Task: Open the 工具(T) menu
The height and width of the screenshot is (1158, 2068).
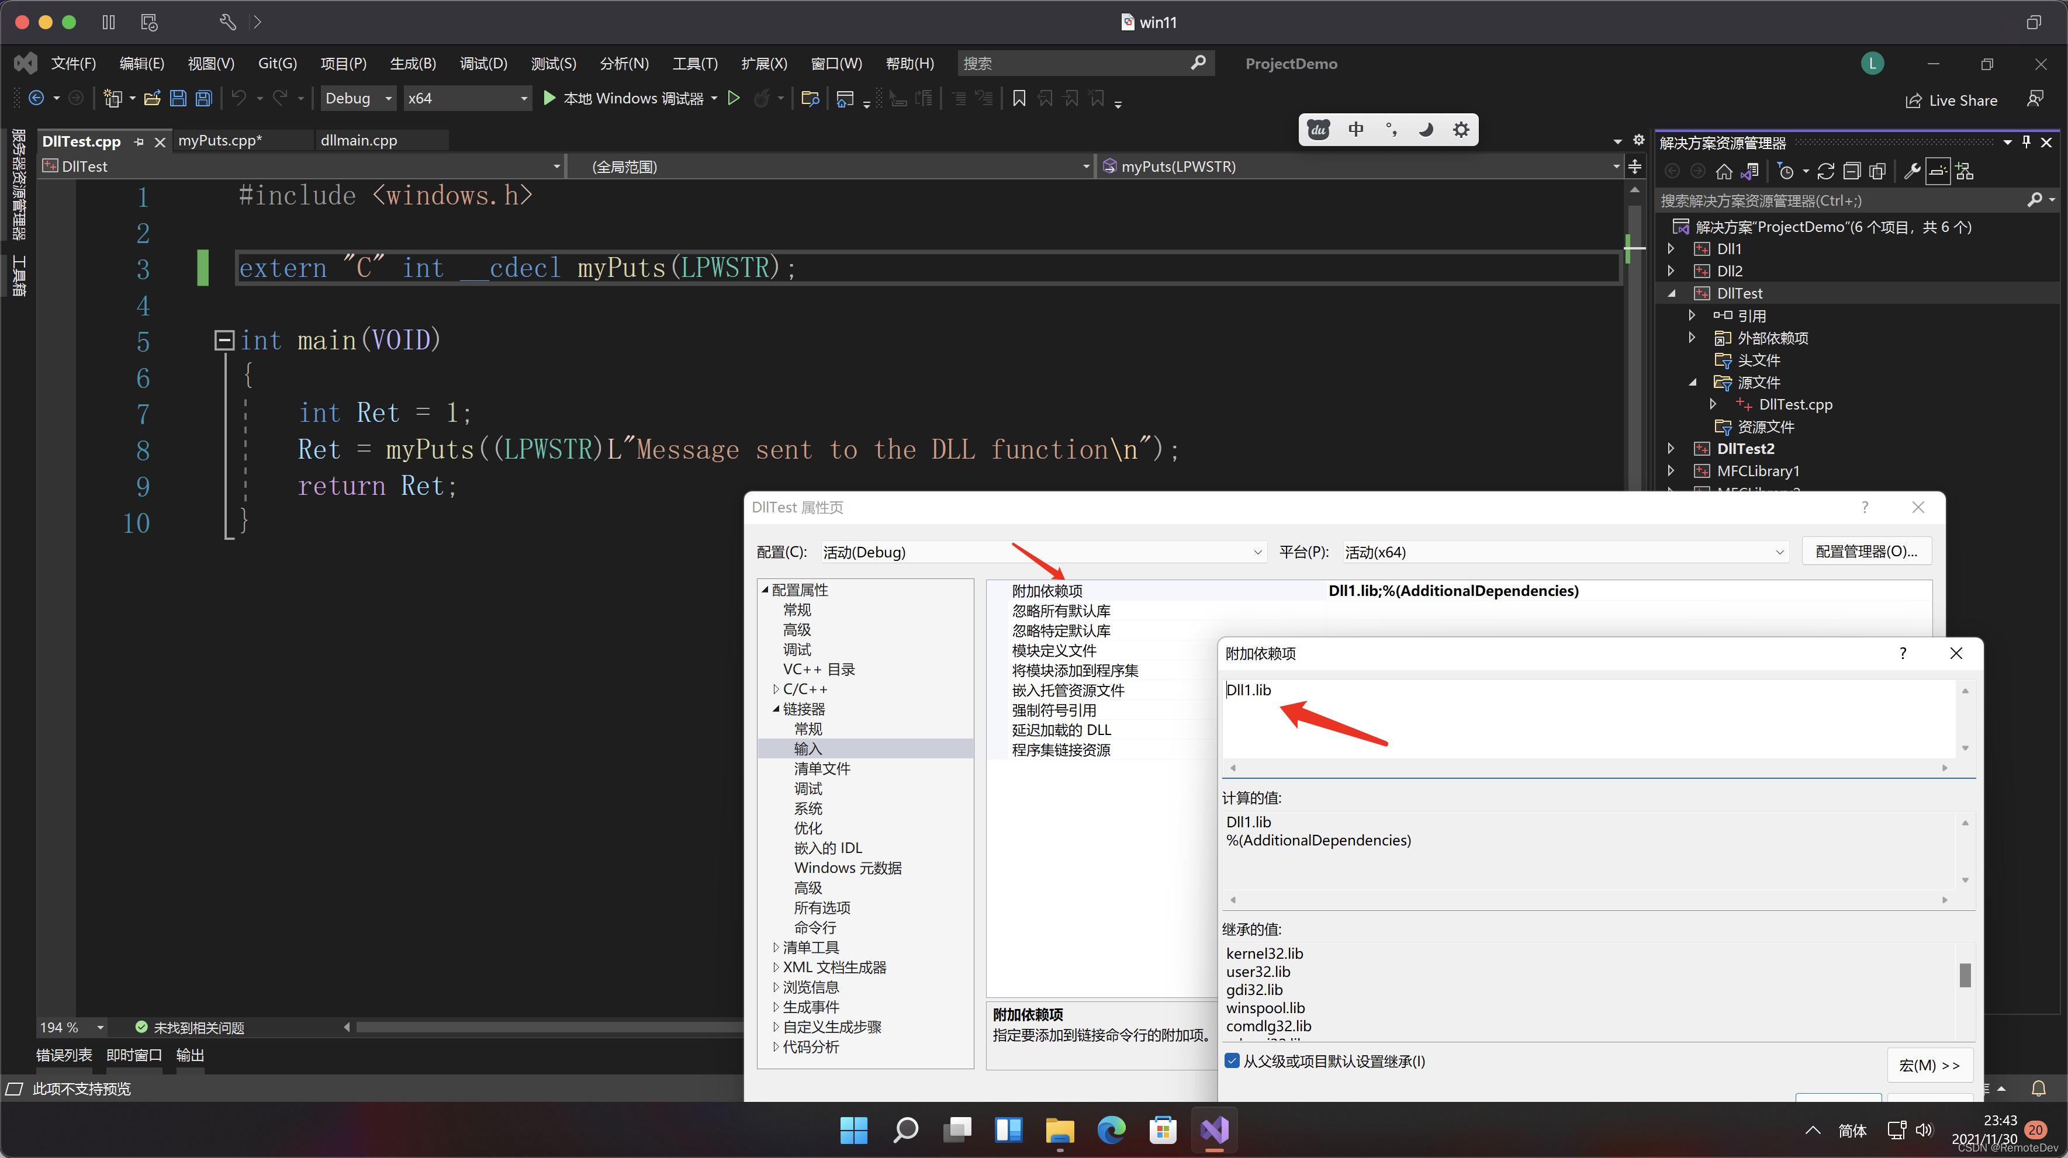Action: [x=695, y=64]
